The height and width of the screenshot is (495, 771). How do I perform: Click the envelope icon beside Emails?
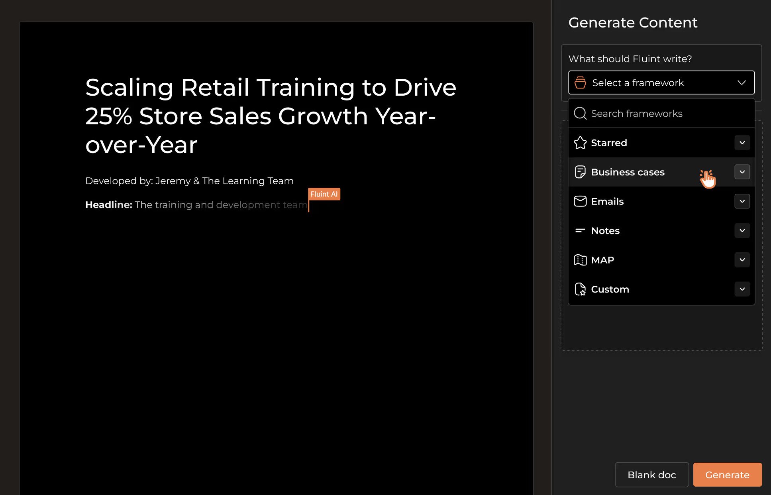(580, 201)
